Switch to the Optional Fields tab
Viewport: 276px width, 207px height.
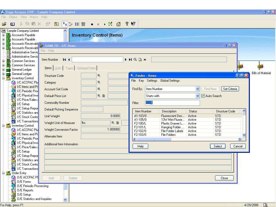point(86,68)
